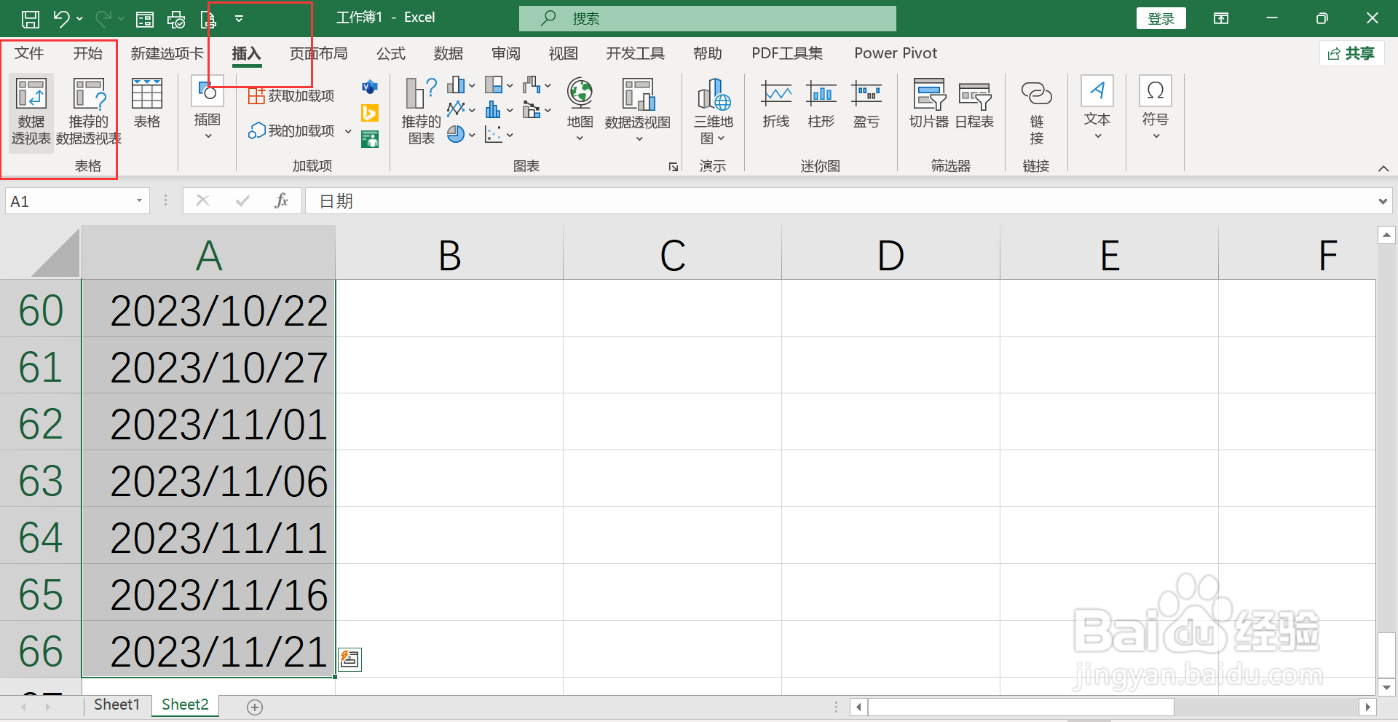Click the insert function fx icon

[x=281, y=200]
